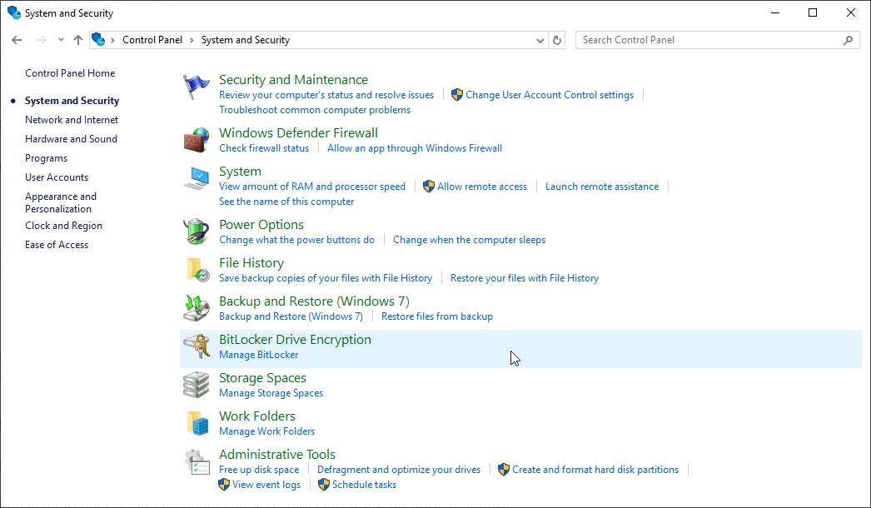Click the BitLocker Drive Encryption key icon

[197, 346]
